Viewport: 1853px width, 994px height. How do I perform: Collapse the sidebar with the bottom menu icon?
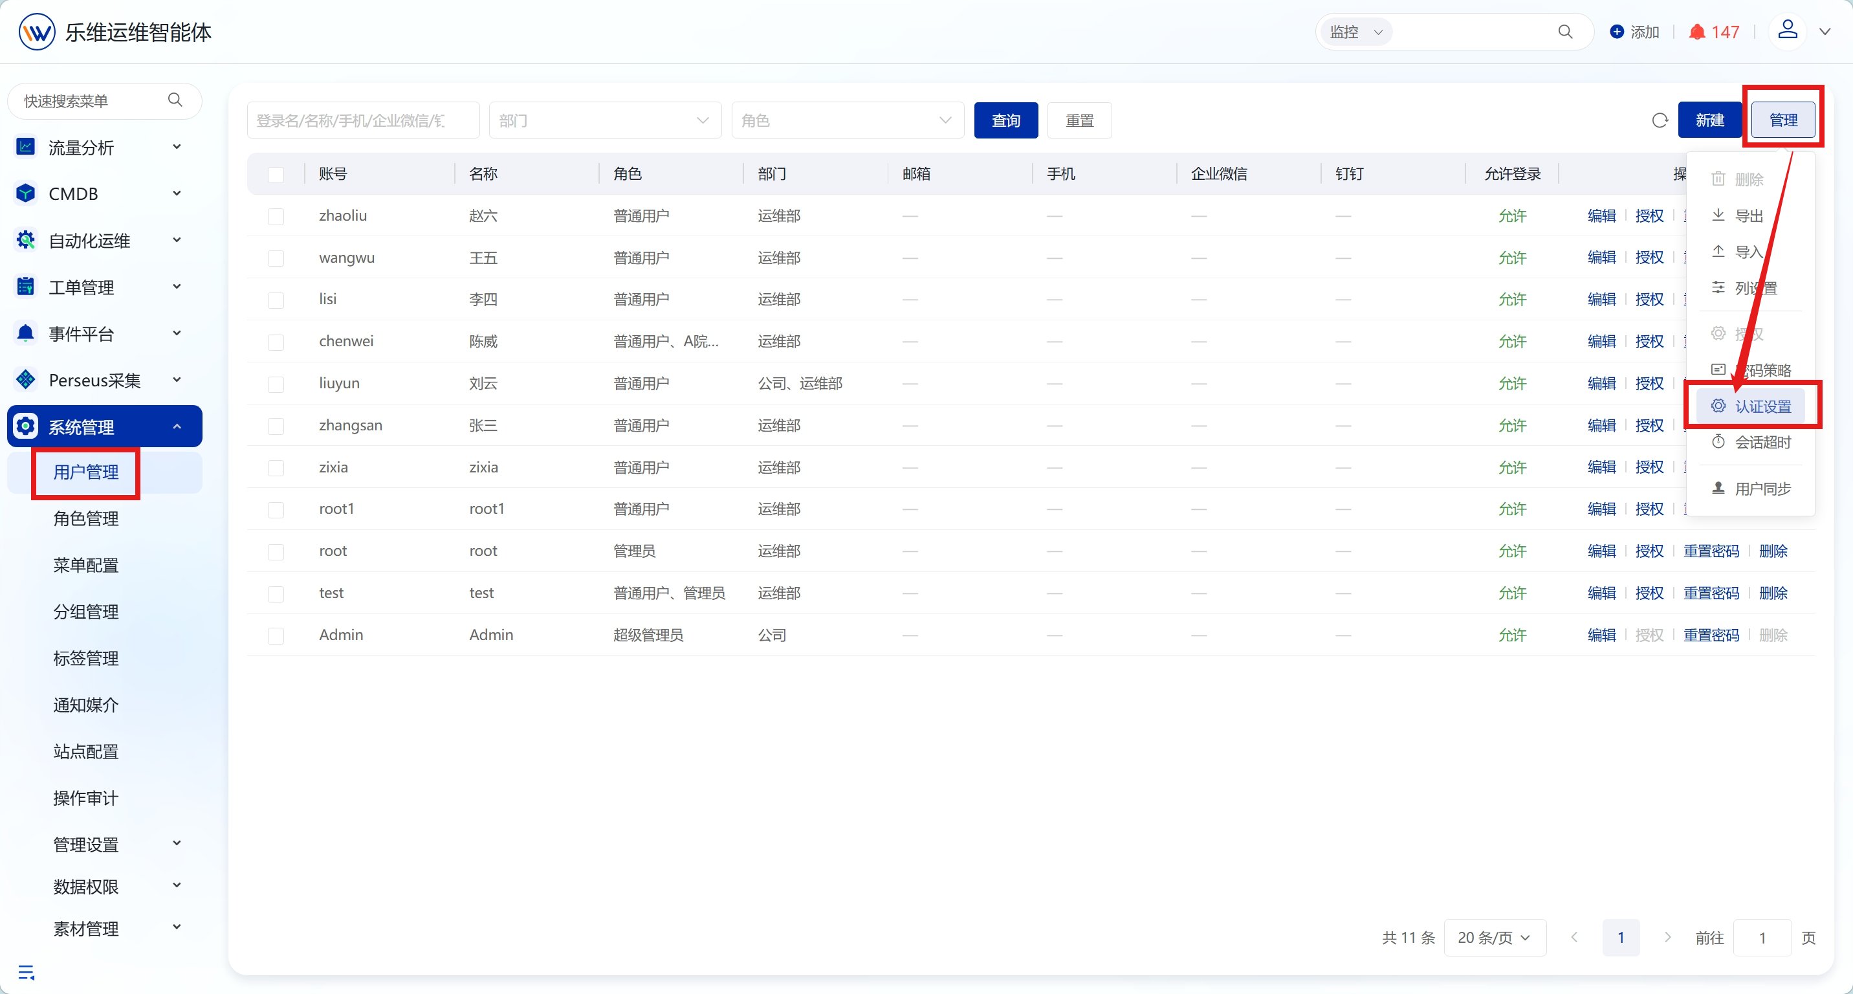coord(26,973)
